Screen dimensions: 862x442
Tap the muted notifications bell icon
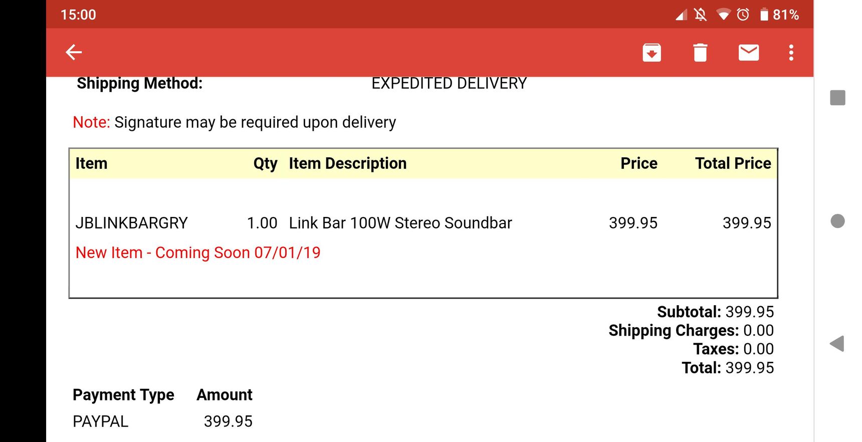[701, 15]
